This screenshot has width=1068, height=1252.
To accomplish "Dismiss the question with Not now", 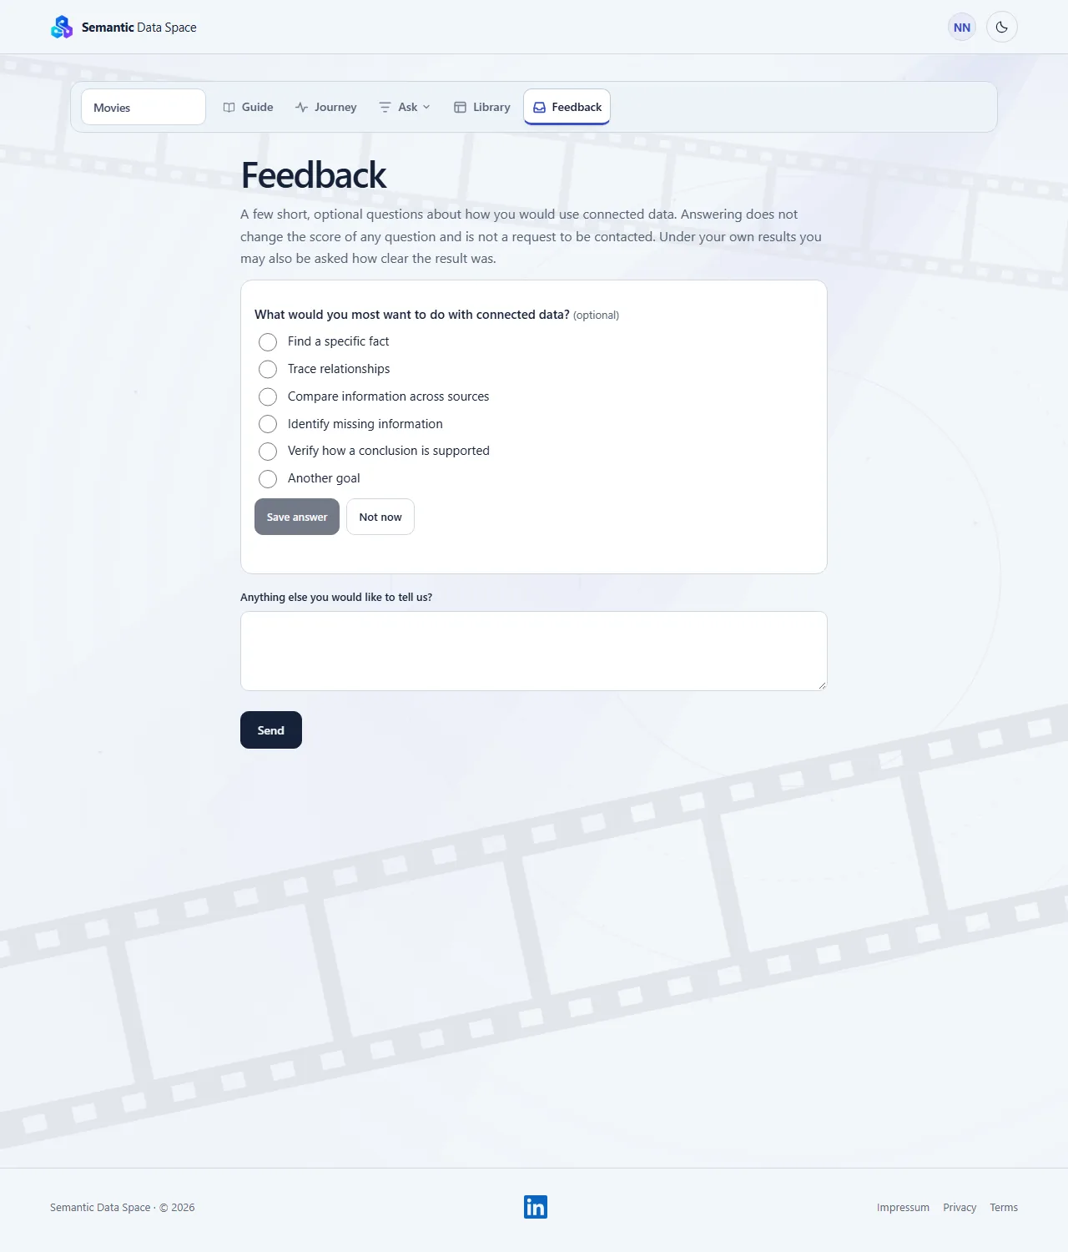I will [x=380, y=517].
